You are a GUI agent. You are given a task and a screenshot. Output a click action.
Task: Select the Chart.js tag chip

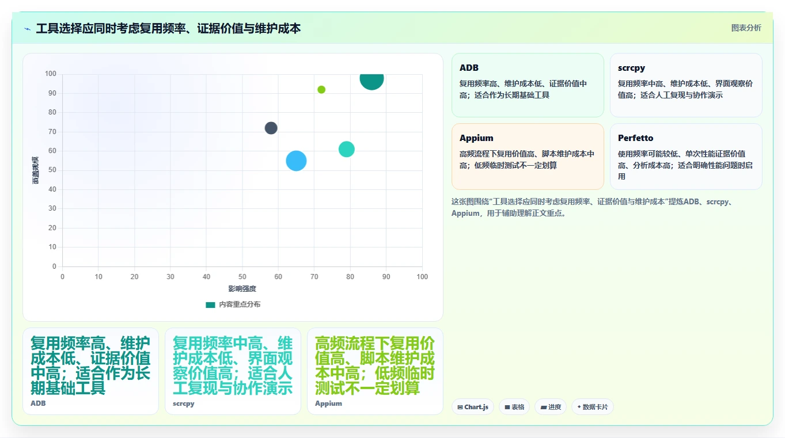click(472, 407)
